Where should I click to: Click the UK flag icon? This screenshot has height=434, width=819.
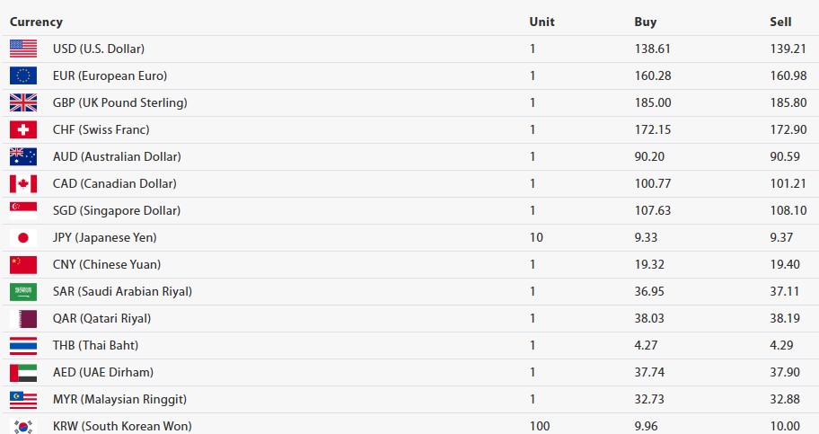click(23, 102)
